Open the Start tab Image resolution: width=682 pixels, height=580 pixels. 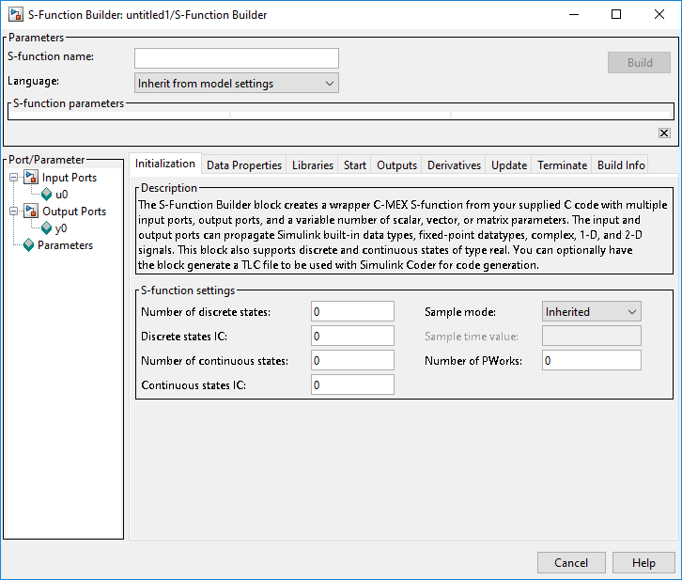coord(354,165)
